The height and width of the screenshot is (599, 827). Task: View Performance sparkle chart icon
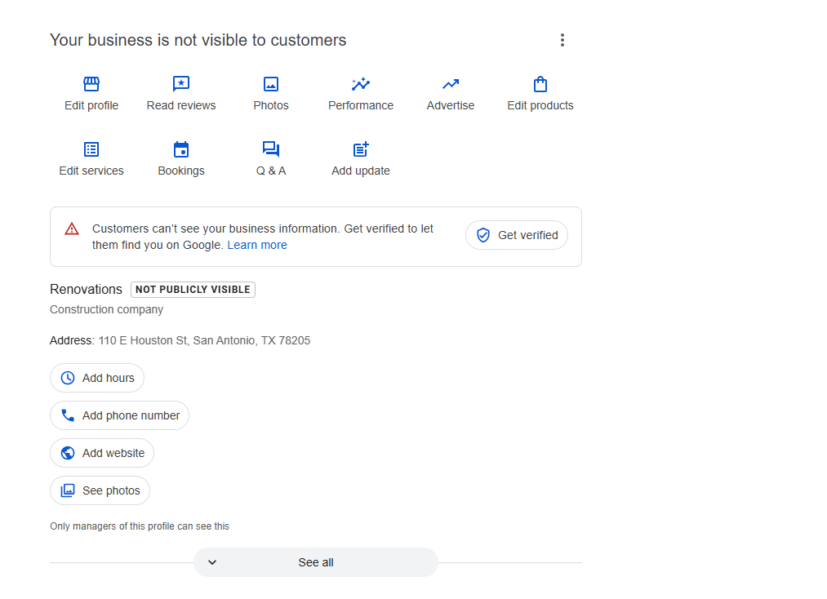click(361, 84)
